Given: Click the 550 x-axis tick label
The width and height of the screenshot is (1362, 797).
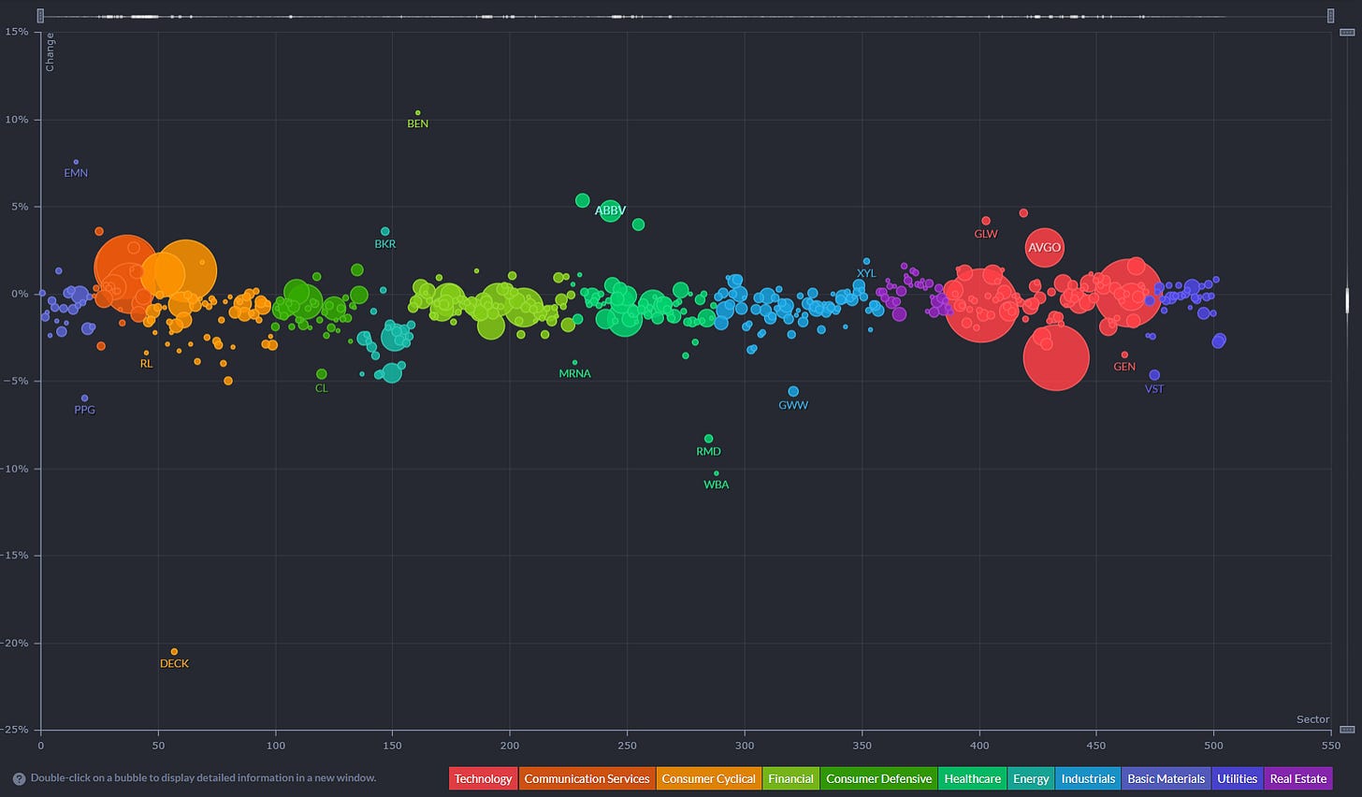Looking at the screenshot, I should click(1330, 746).
